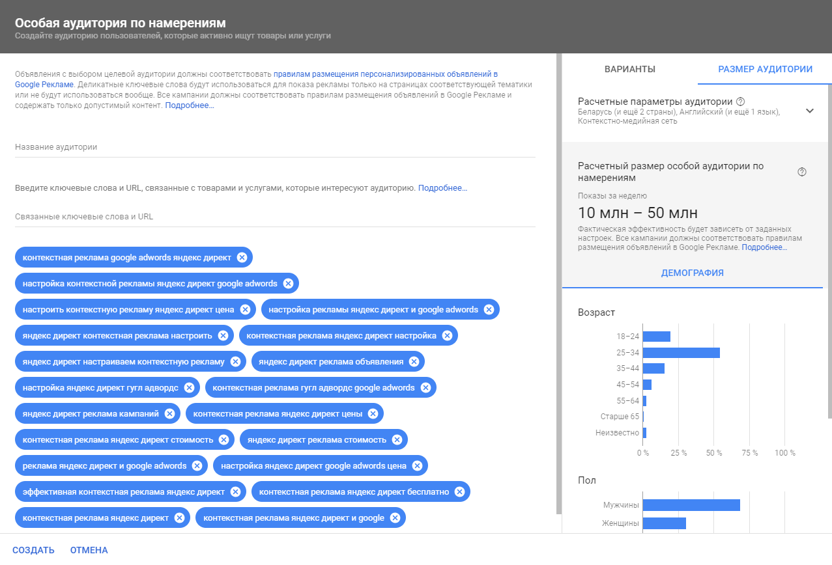The image size is (832, 565).
Task: Click the 'Мужчины' gender bar
Action: pos(691,505)
